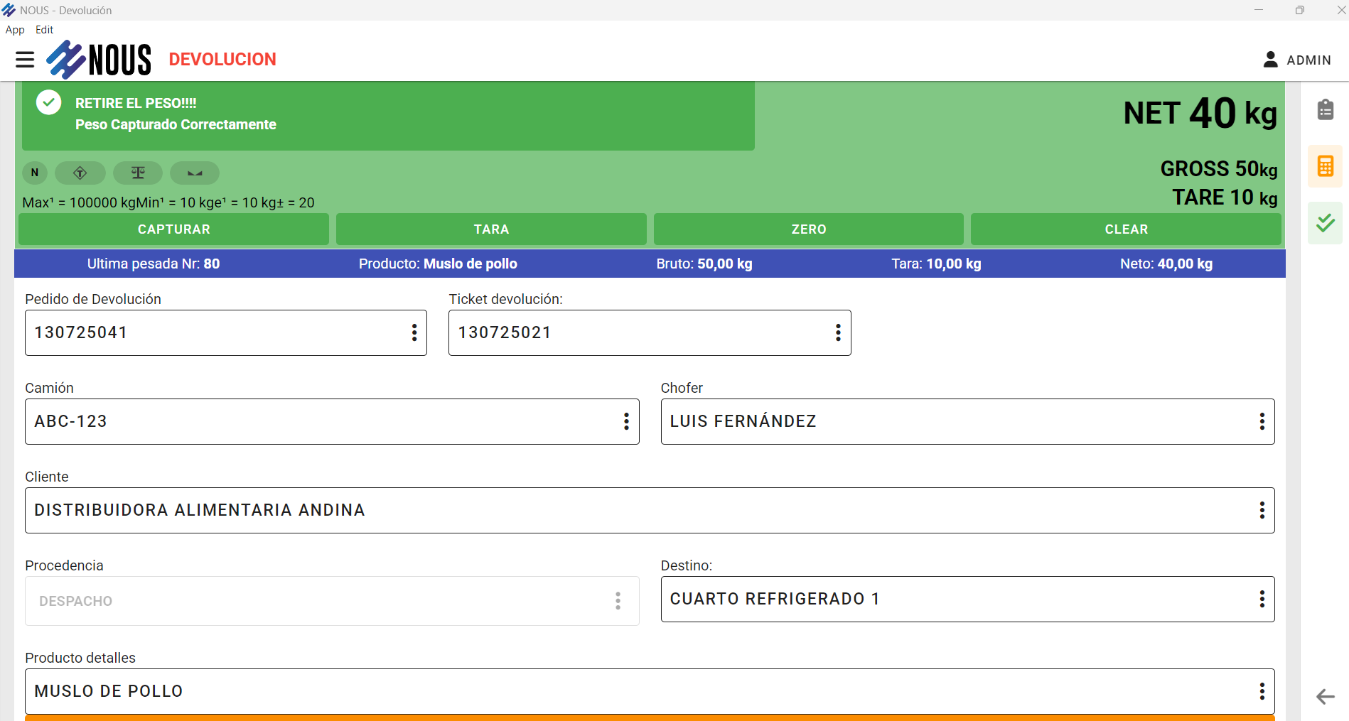This screenshot has height=721, width=1349.
Task: Expand Cliente field three-dot menu
Action: (1262, 510)
